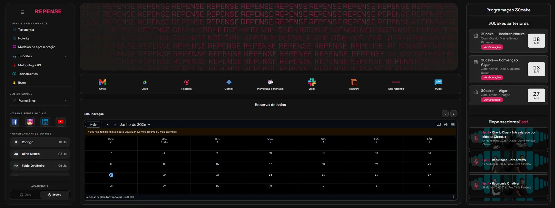Screen dimensions: 555x208
Task: Open Boon in sidebar
Action: [x=22, y=83]
